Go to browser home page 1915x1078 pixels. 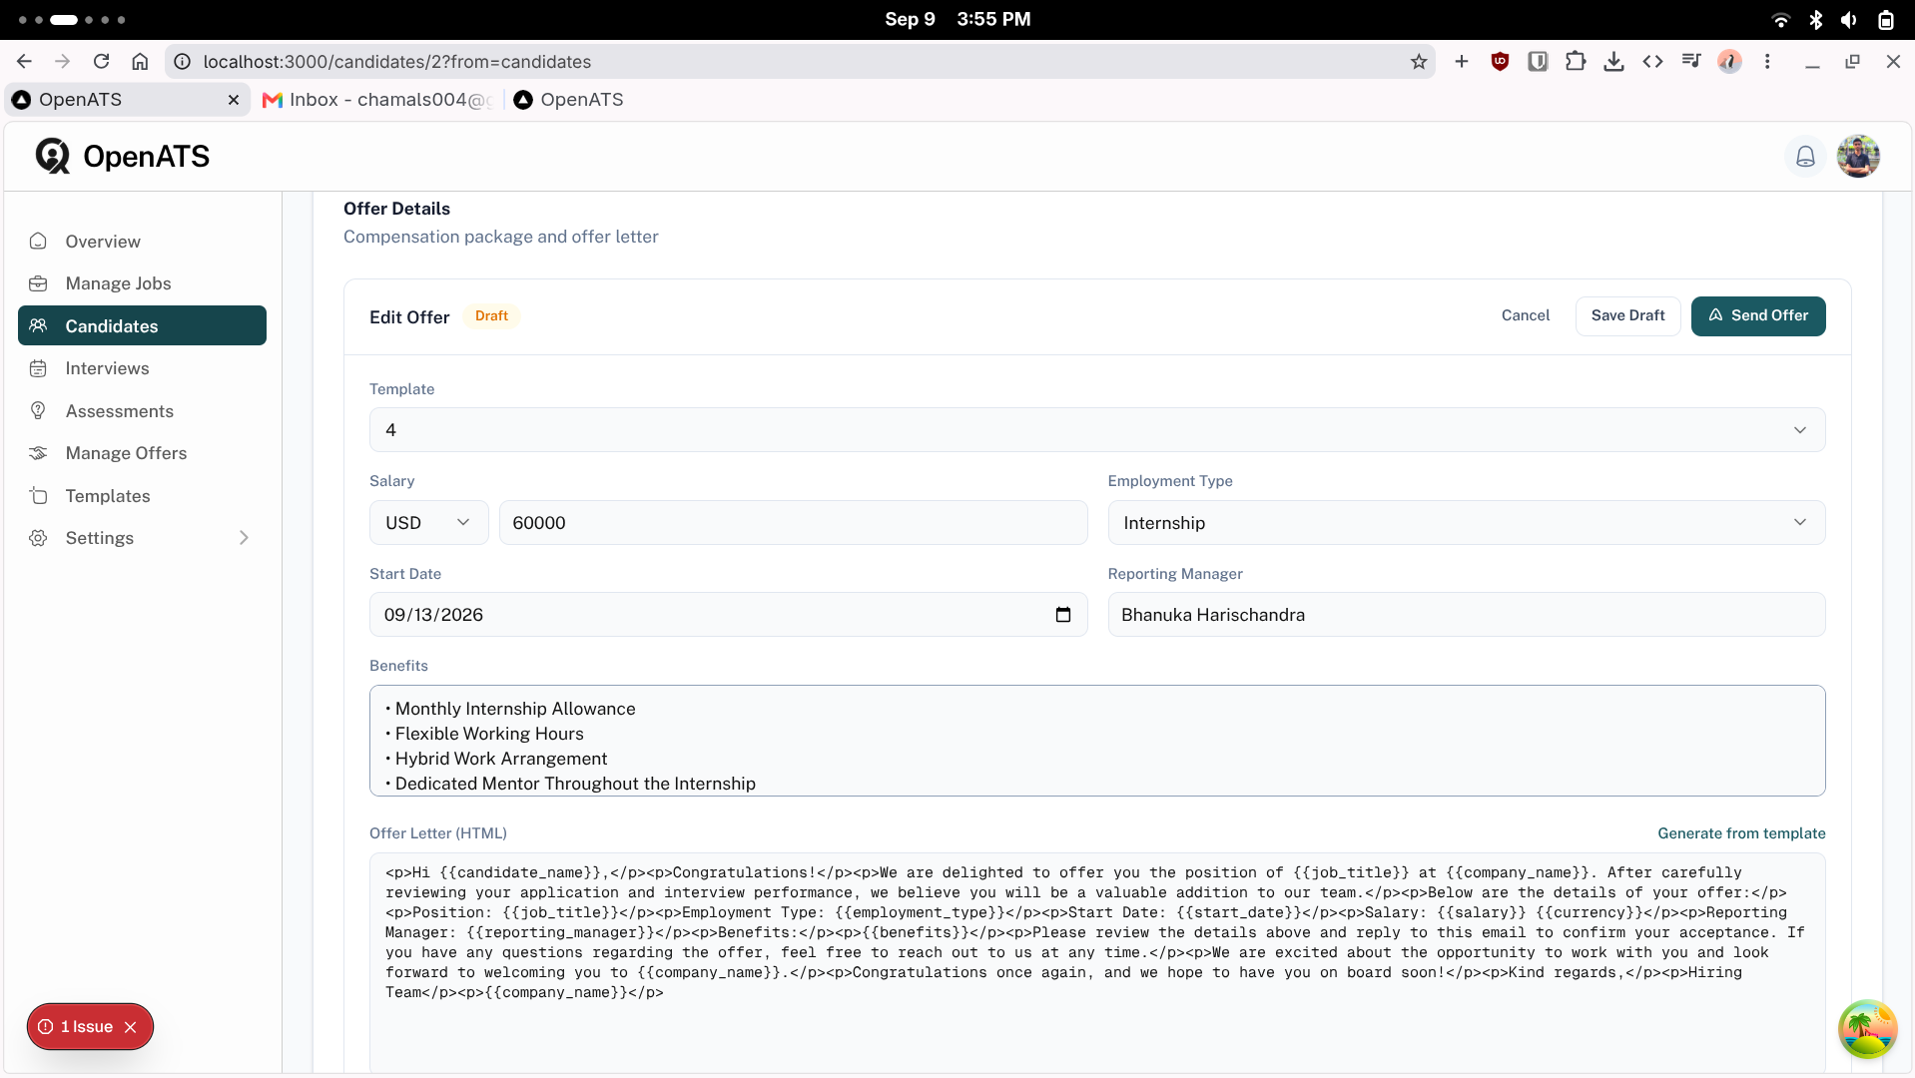pyautogui.click(x=140, y=62)
